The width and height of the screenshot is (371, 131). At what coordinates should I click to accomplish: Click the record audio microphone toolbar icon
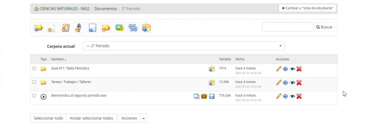pos(79,27)
